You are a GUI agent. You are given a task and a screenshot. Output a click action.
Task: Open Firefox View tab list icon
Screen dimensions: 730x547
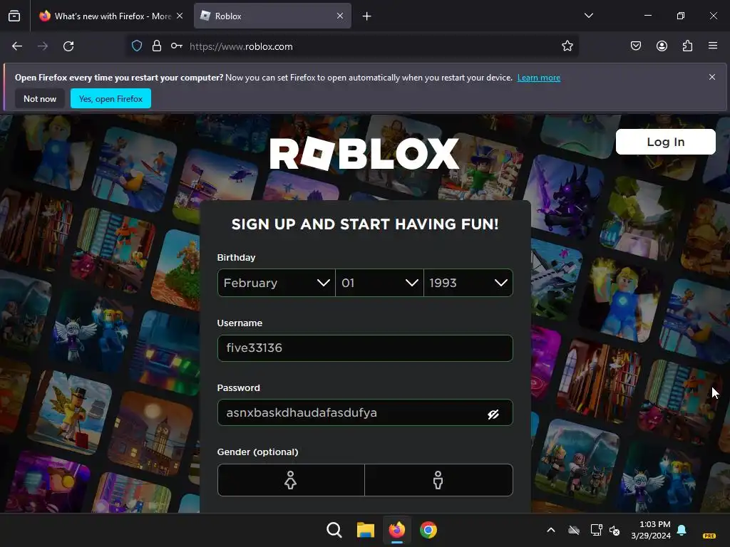click(x=14, y=16)
